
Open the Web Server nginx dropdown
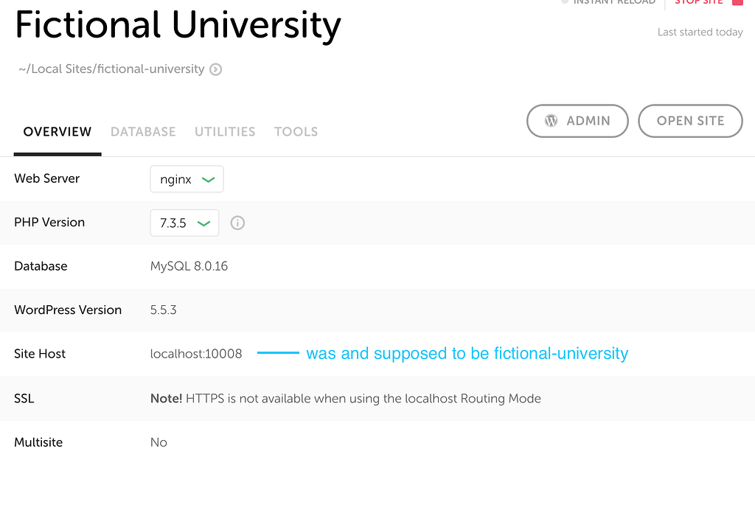tap(187, 179)
